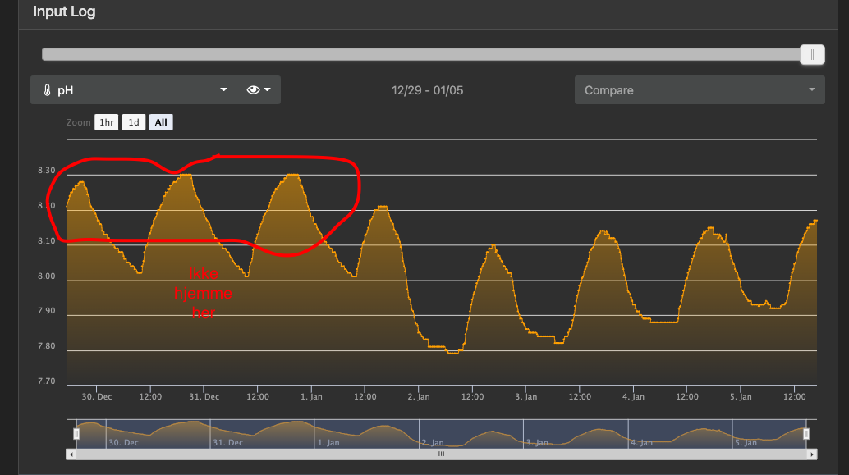Click the 12/29 - 01/05 date range
Viewport: 849px width, 475px height.
(427, 90)
